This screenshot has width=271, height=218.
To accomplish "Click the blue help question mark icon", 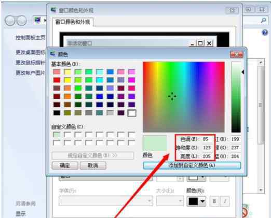I will [265, 33].
